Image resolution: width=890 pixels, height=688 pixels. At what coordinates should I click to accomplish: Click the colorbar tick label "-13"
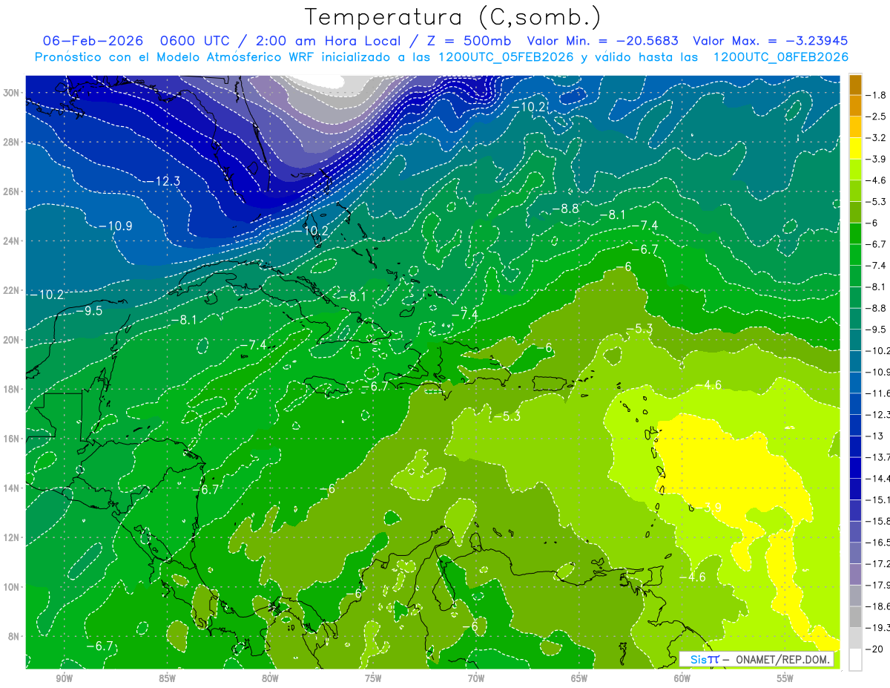coord(874,436)
